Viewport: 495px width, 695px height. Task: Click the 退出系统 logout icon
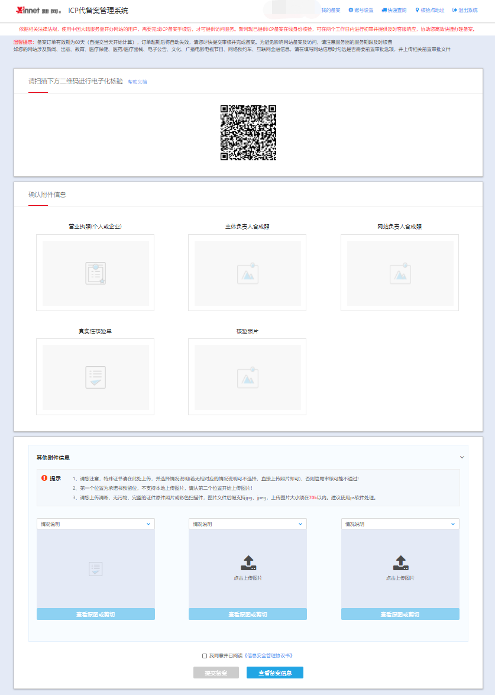[x=455, y=11]
